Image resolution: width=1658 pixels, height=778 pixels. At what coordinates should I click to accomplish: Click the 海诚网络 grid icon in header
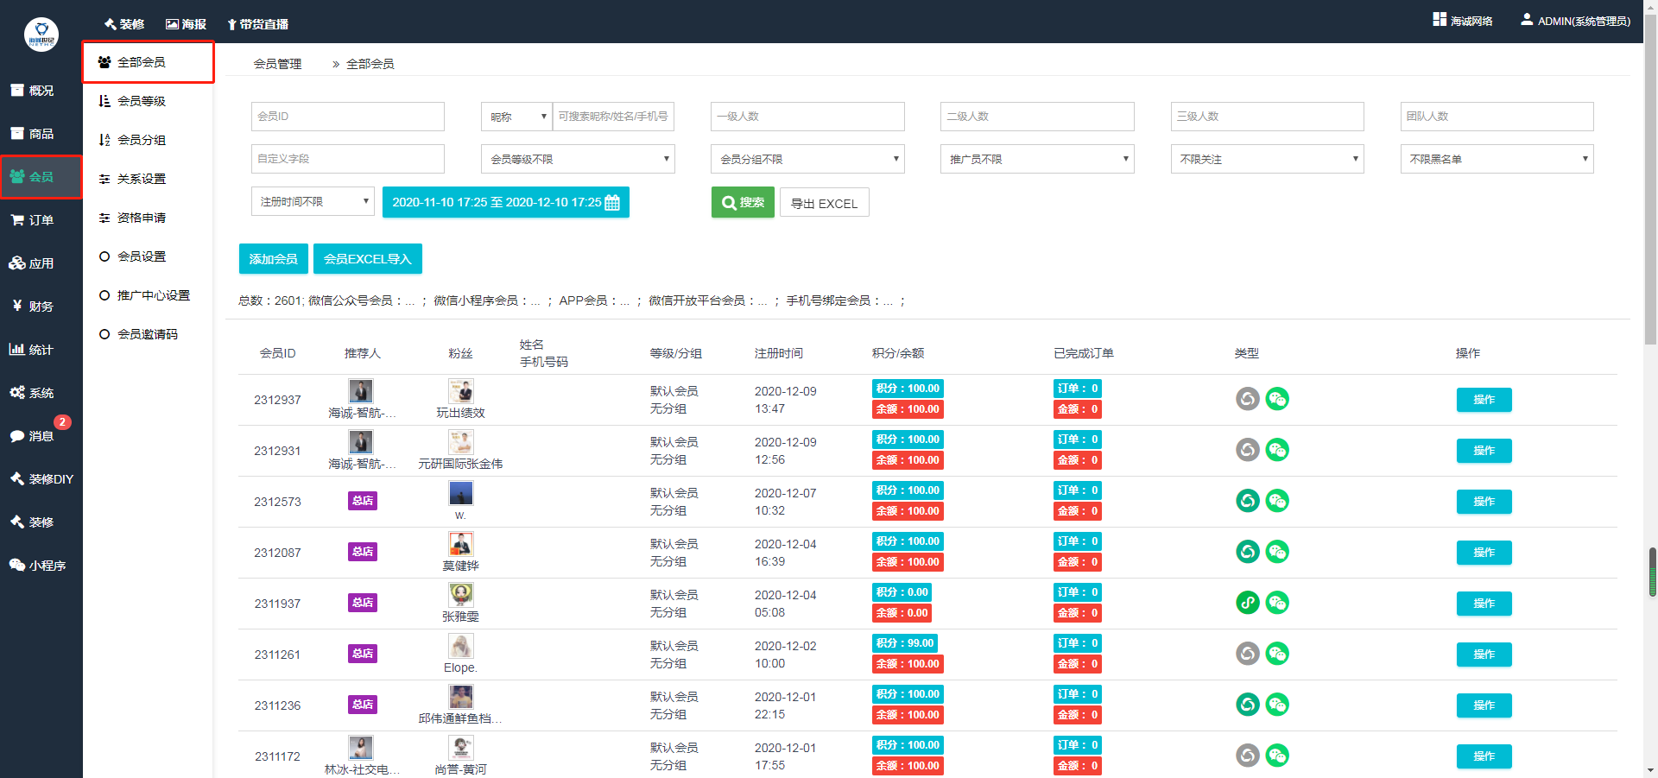coord(1439,20)
